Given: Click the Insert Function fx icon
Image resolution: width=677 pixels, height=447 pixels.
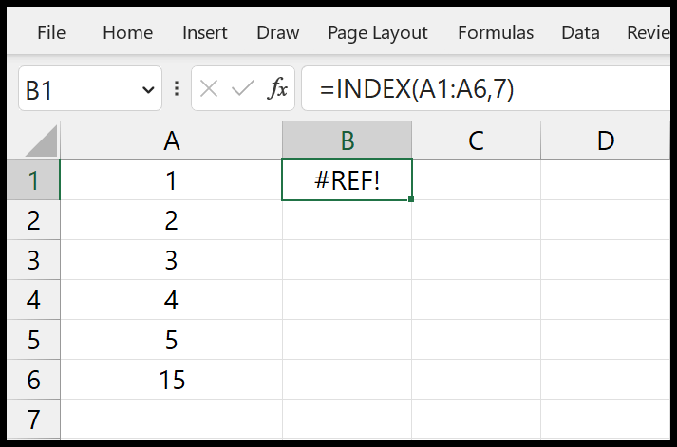Looking at the screenshot, I should (x=277, y=89).
